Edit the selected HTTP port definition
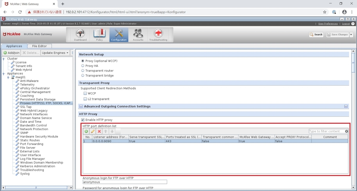This screenshot has width=357, height=191. [93, 131]
